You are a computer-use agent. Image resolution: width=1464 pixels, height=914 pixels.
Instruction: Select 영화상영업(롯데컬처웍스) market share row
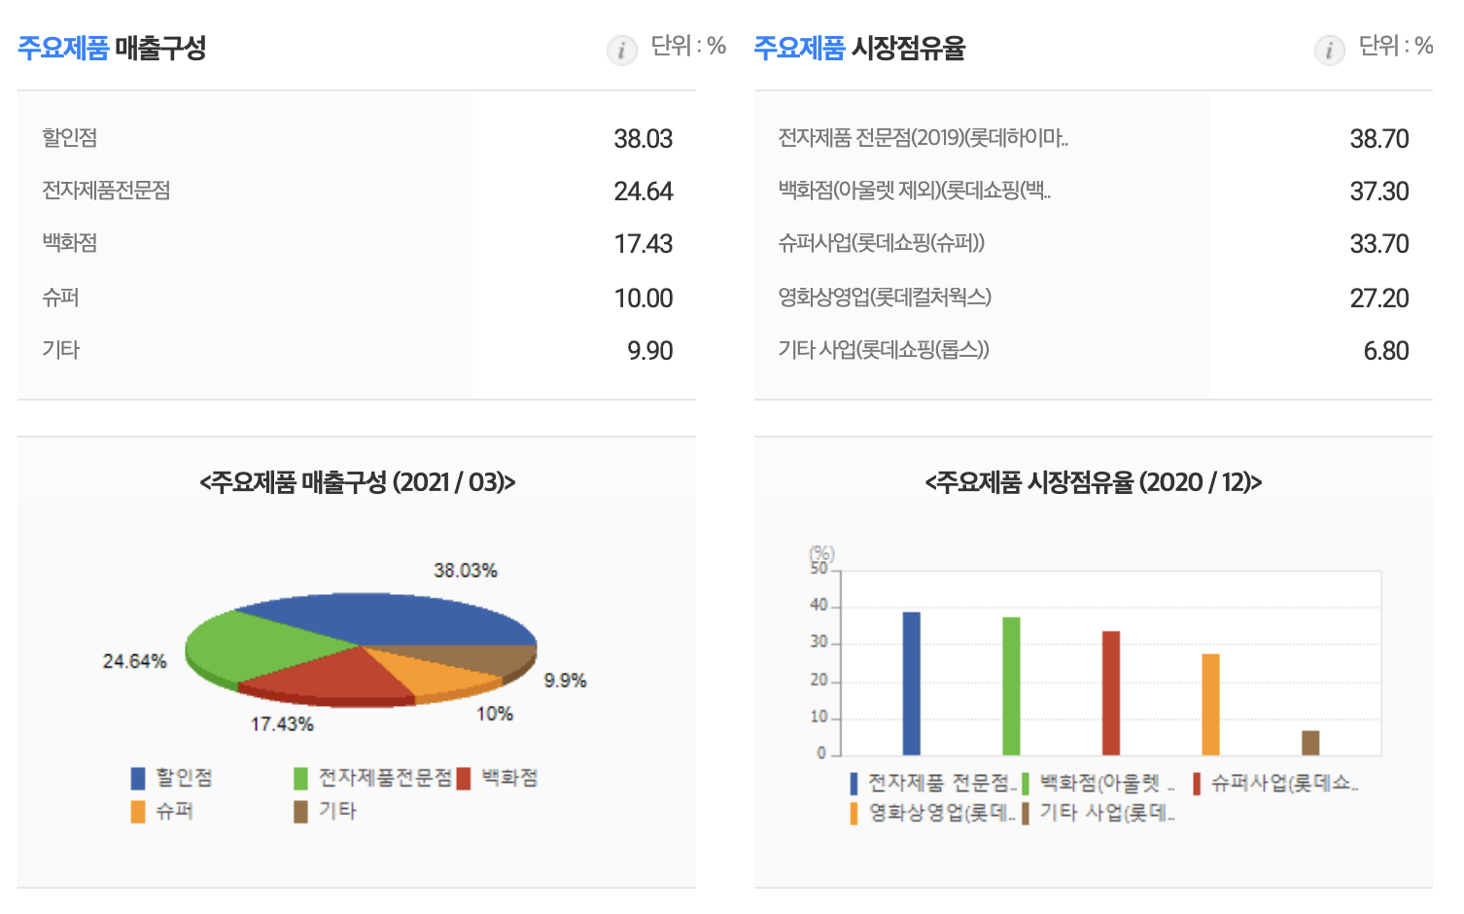(885, 297)
